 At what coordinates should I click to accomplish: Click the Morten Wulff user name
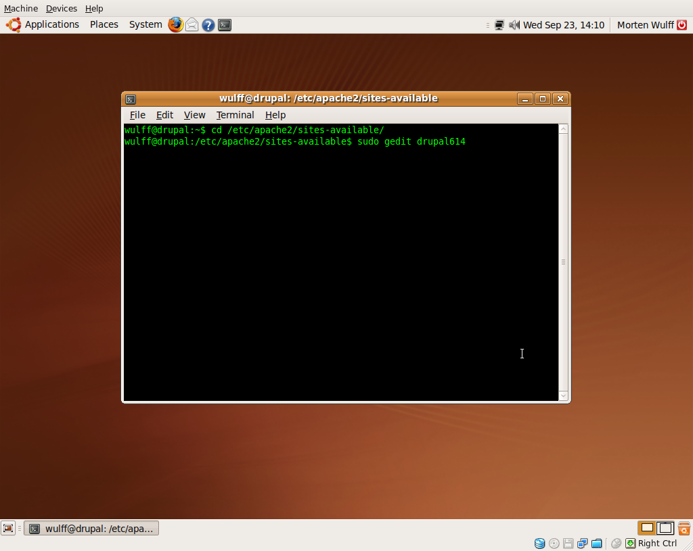pos(645,25)
